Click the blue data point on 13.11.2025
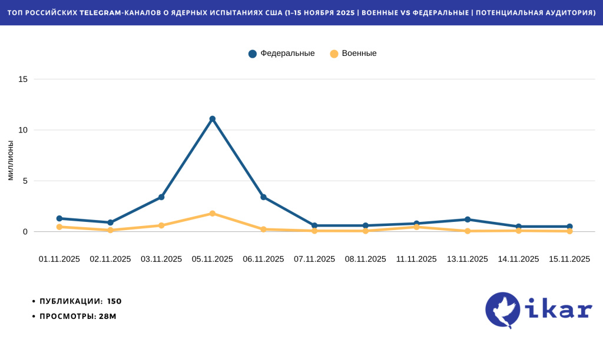The image size is (603, 339). point(468,220)
